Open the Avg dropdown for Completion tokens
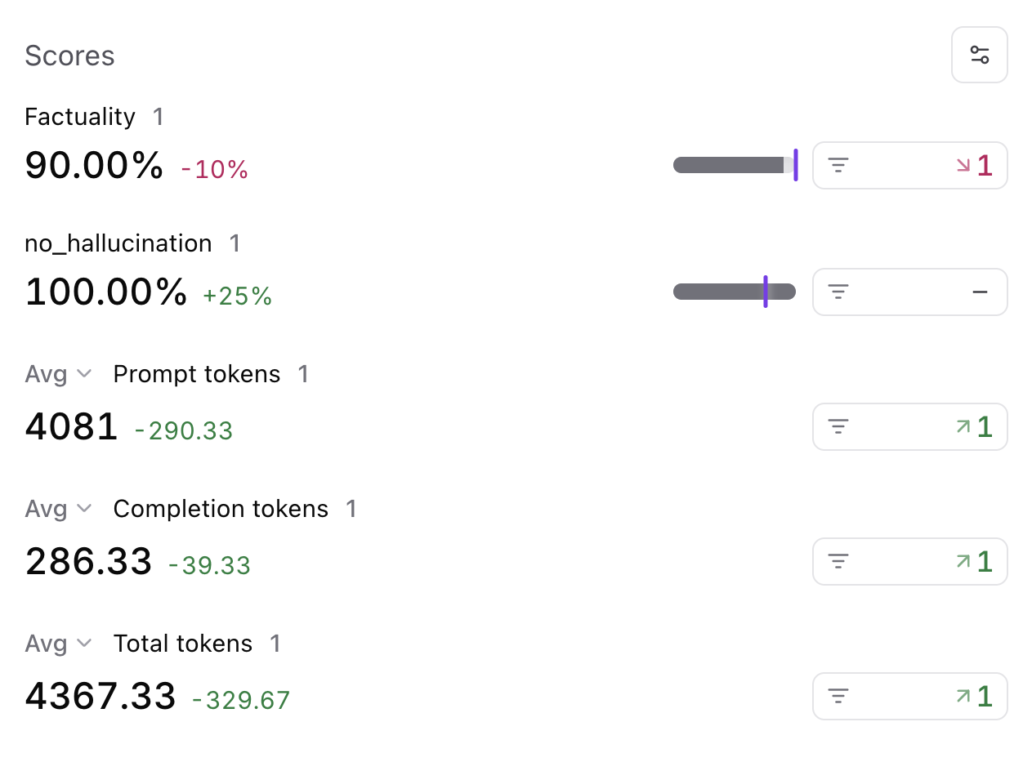The width and height of the screenshot is (1023, 771). [57, 509]
